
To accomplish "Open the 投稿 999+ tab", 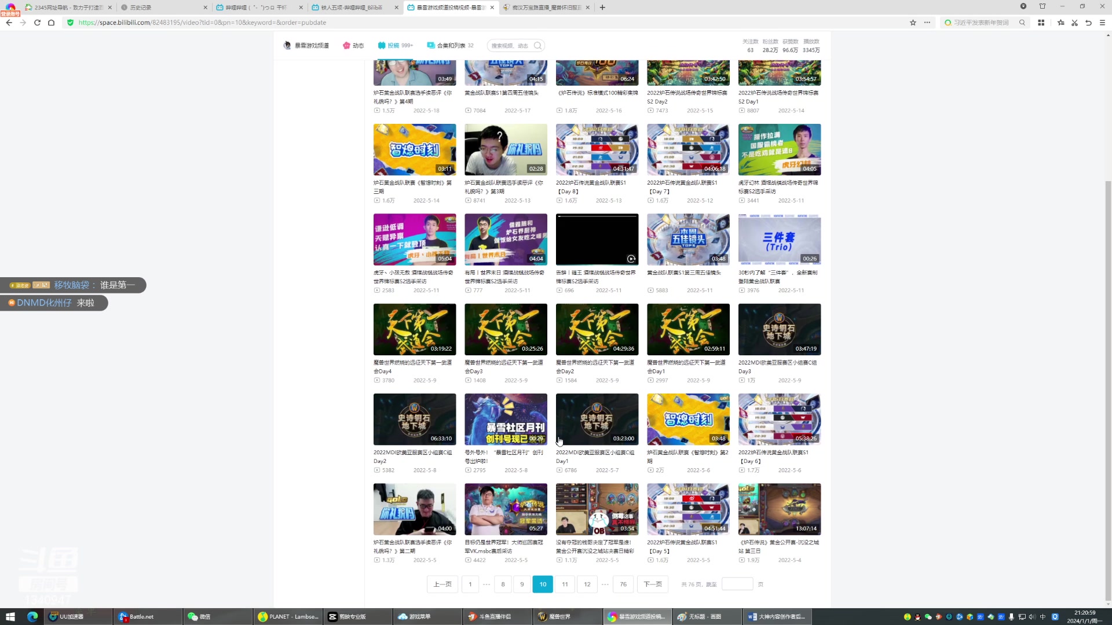I will click(x=396, y=45).
